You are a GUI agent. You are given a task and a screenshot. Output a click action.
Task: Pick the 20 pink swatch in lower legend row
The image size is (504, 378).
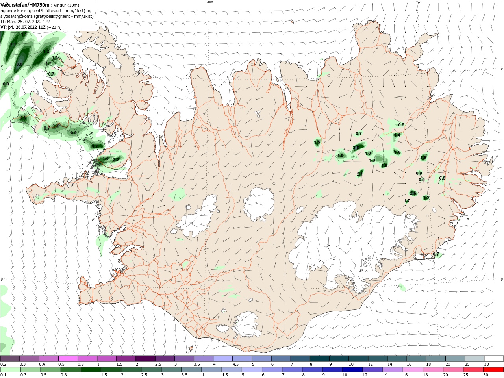pos(453,370)
